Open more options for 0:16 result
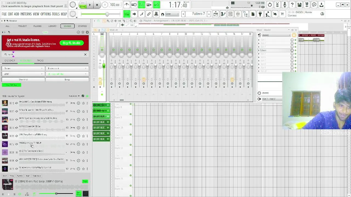The image size is (351, 197). point(87,161)
